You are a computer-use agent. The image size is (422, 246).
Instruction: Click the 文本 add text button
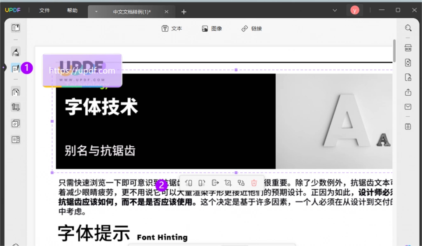tap(172, 28)
